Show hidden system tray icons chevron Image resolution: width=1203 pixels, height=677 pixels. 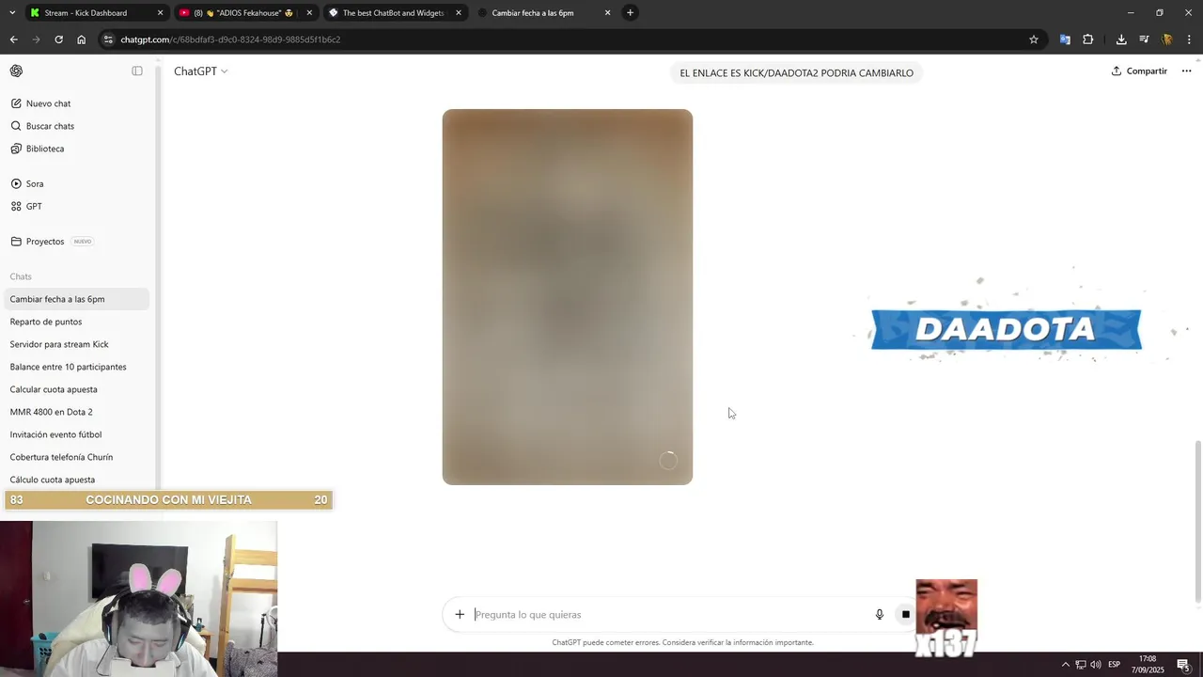(1066, 665)
